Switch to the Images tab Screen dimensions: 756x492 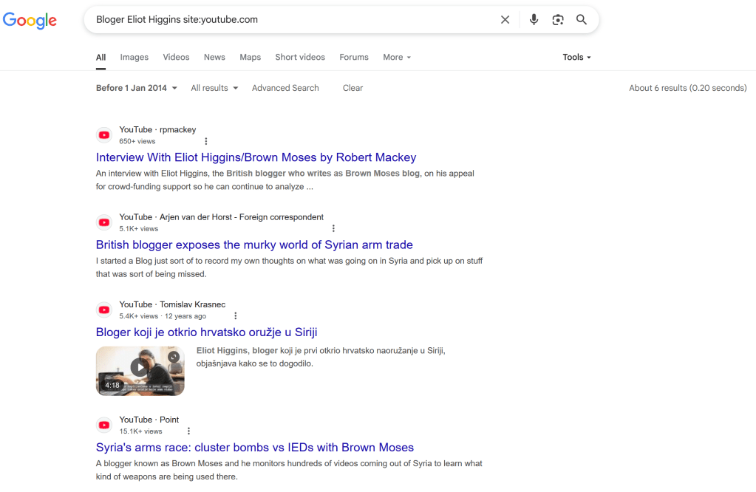click(134, 57)
